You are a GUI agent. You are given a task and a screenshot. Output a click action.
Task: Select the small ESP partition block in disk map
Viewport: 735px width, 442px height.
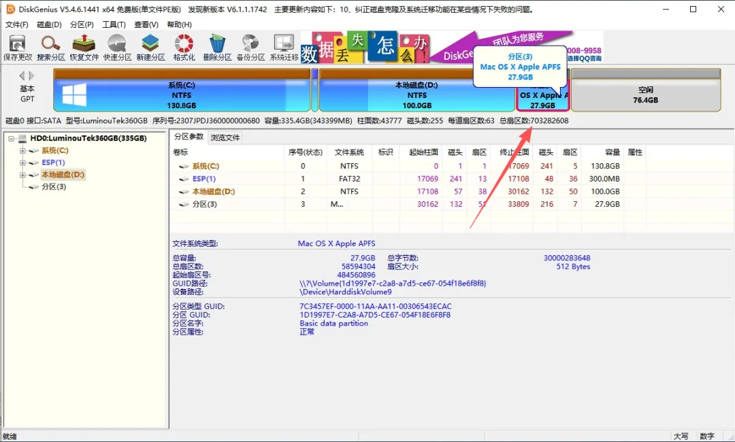click(x=314, y=90)
